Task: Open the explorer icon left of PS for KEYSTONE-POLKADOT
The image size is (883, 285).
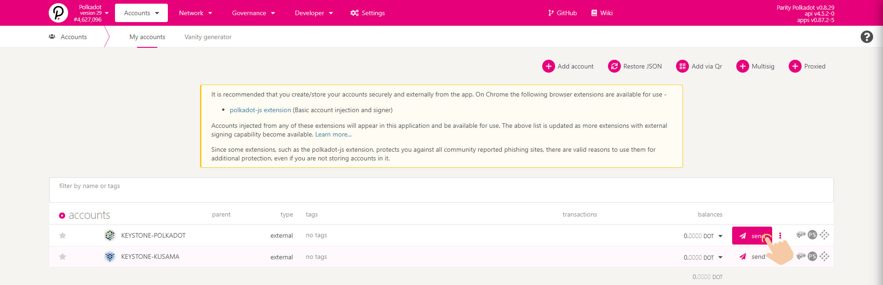Action: click(801, 235)
